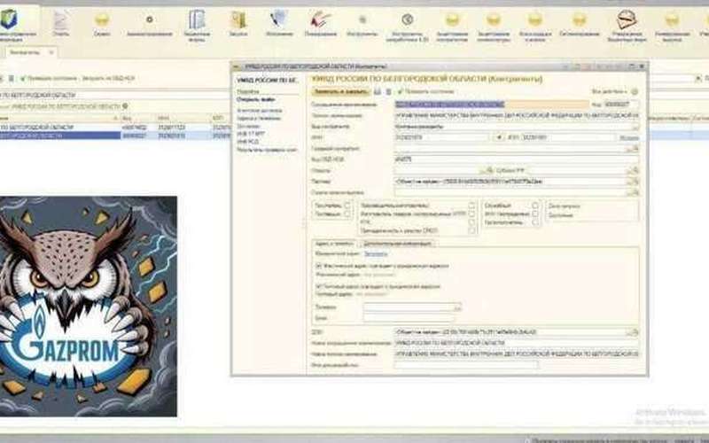
Task: Click Новое сокращенное наименование field
Action: (517, 343)
